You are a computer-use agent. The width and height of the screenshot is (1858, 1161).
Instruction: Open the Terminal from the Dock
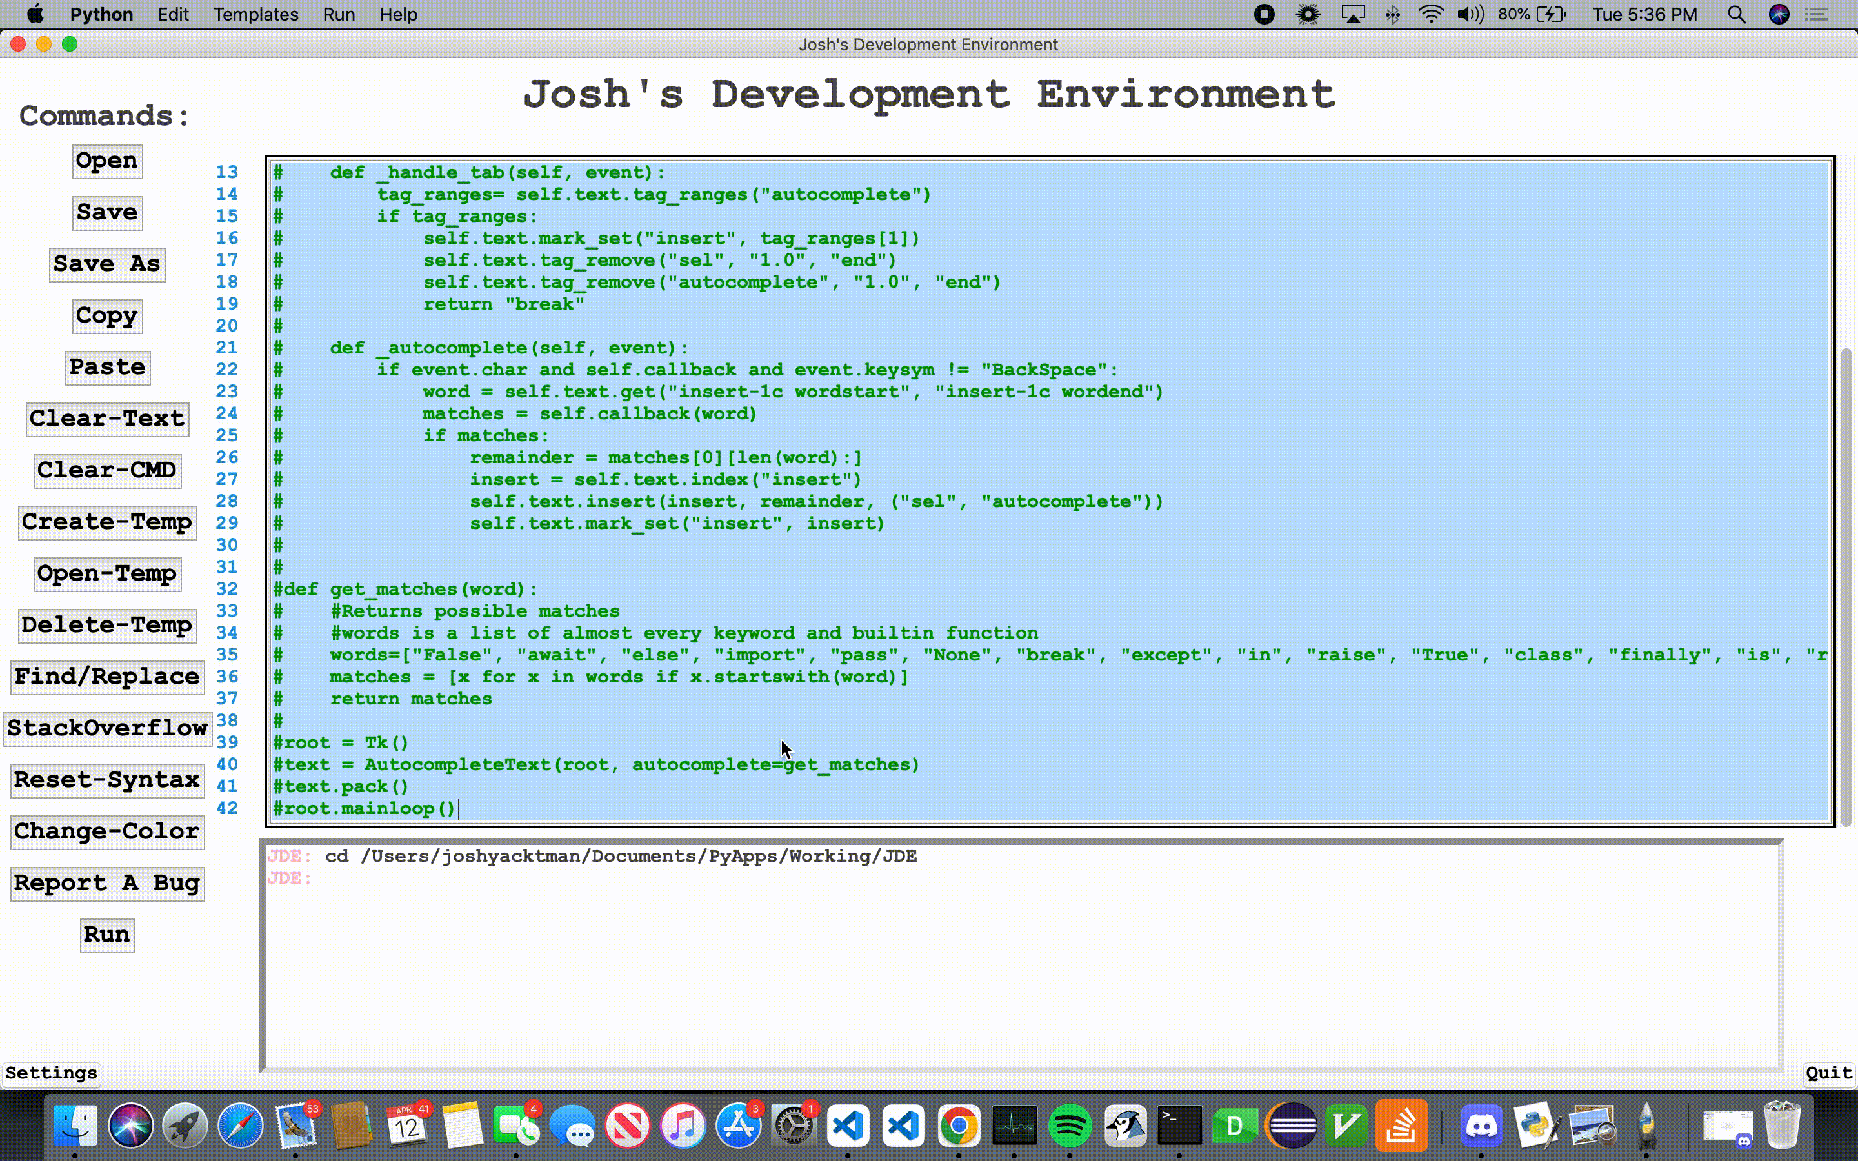point(1180,1125)
